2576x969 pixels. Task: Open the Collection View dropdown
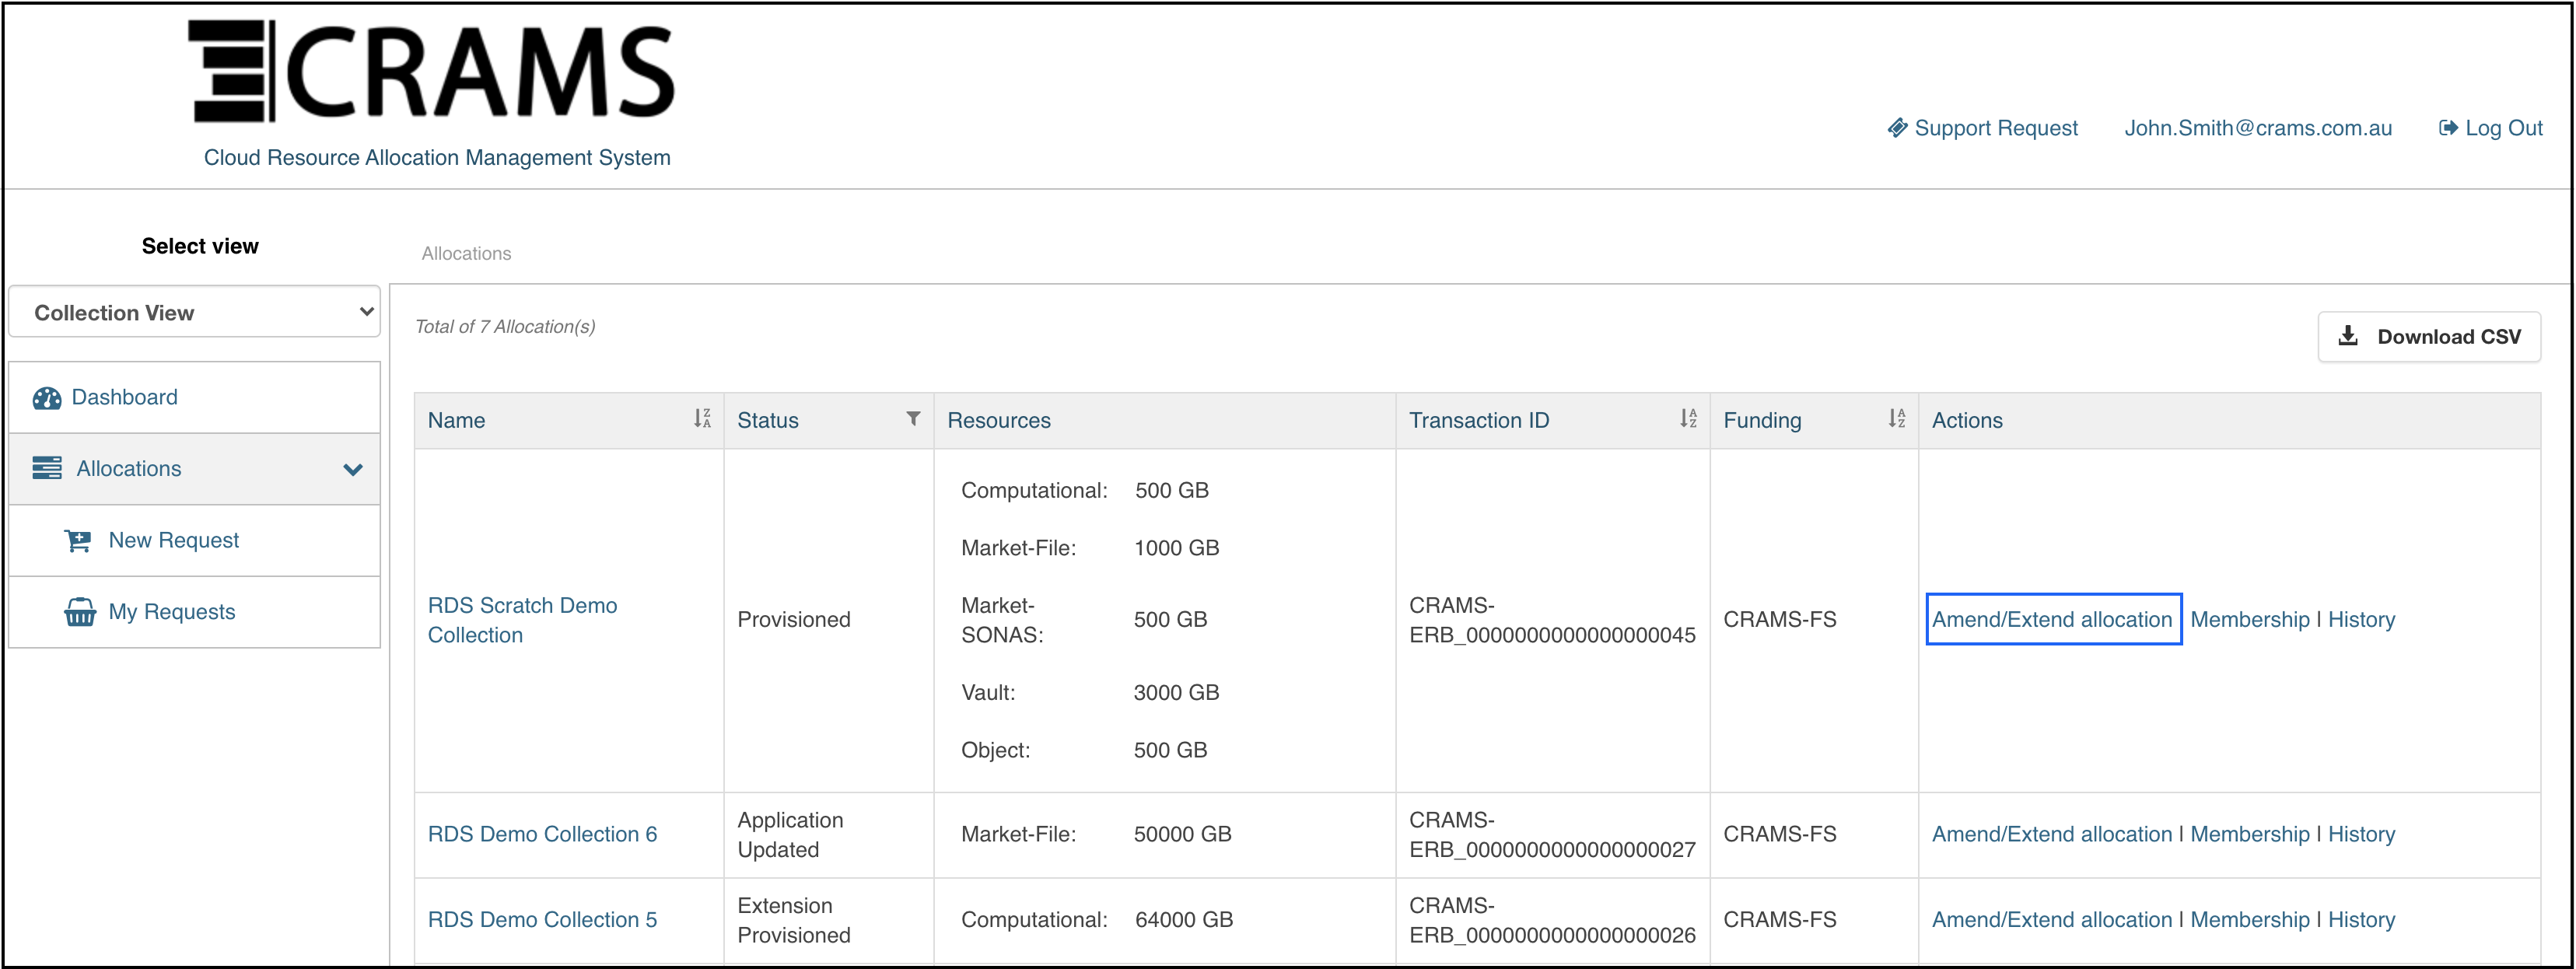[x=194, y=312]
